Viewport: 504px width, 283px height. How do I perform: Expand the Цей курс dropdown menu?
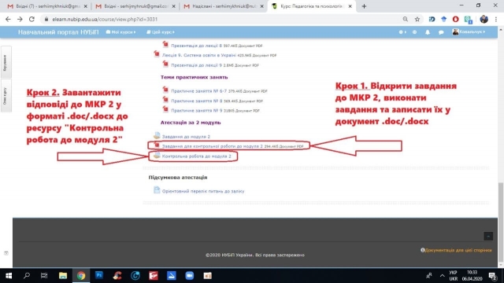[x=161, y=32]
